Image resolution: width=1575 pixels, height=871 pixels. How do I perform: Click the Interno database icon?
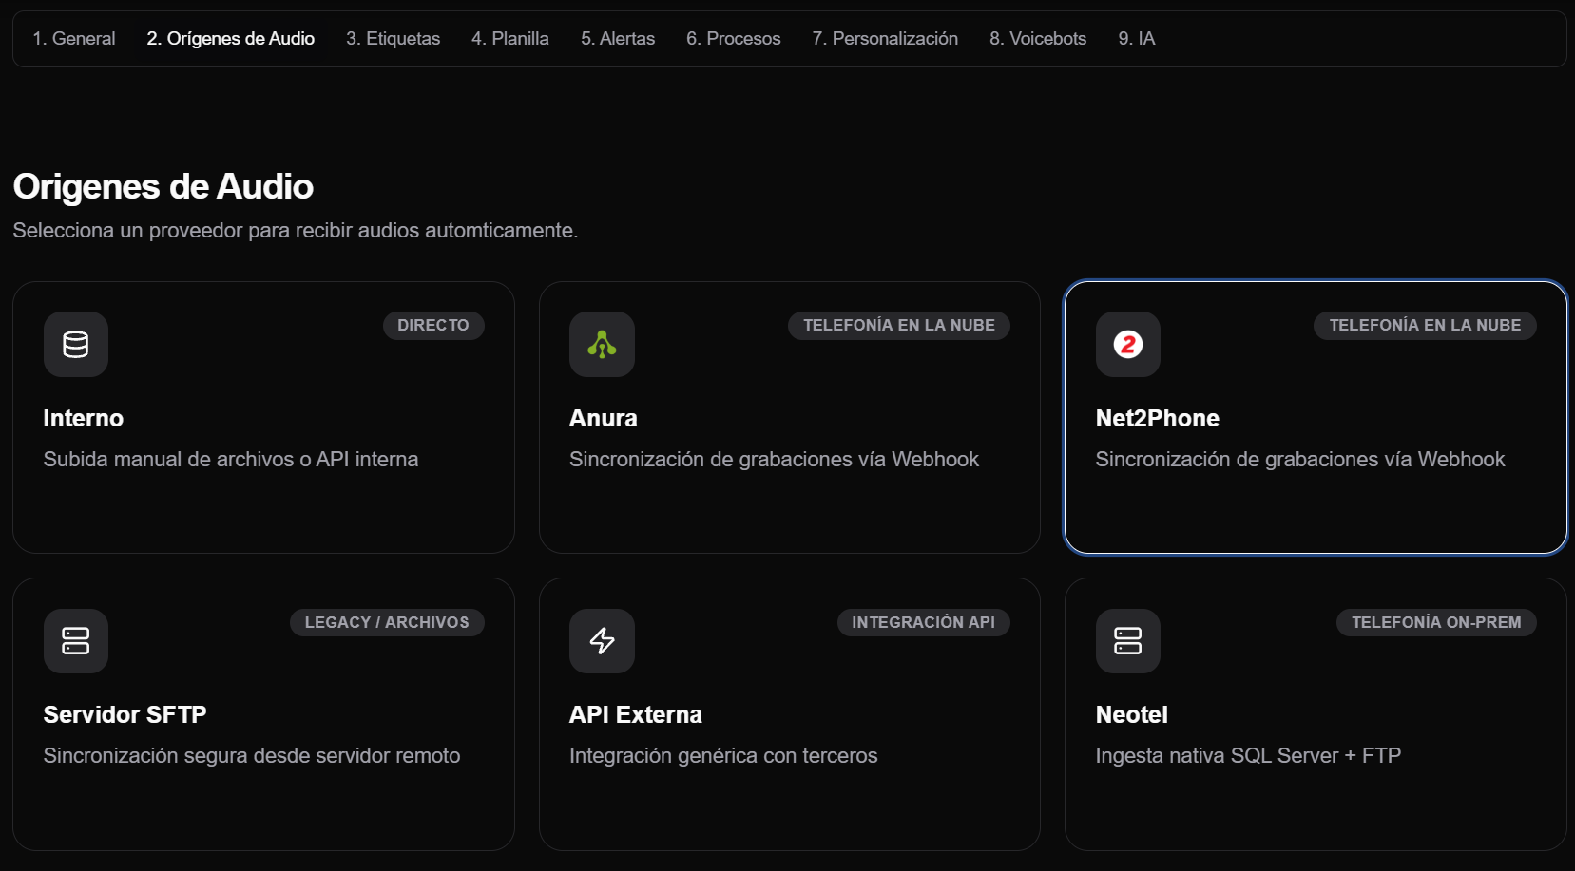[x=76, y=344]
